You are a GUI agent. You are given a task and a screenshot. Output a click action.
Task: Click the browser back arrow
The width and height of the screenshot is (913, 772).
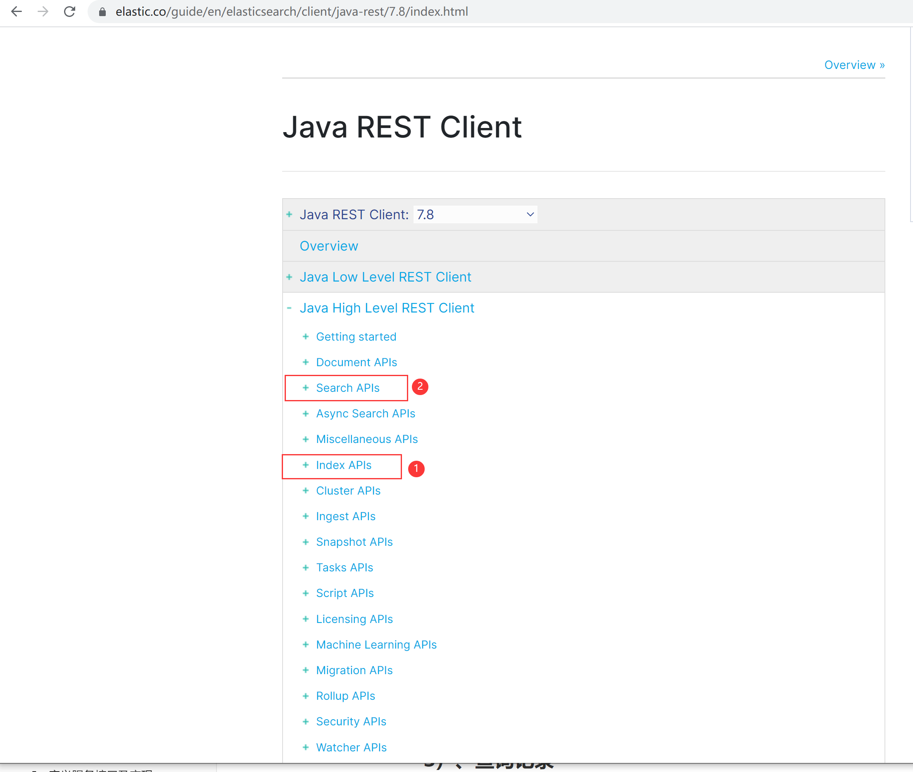(16, 12)
